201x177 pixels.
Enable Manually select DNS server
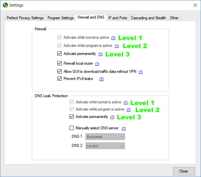point(72,128)
